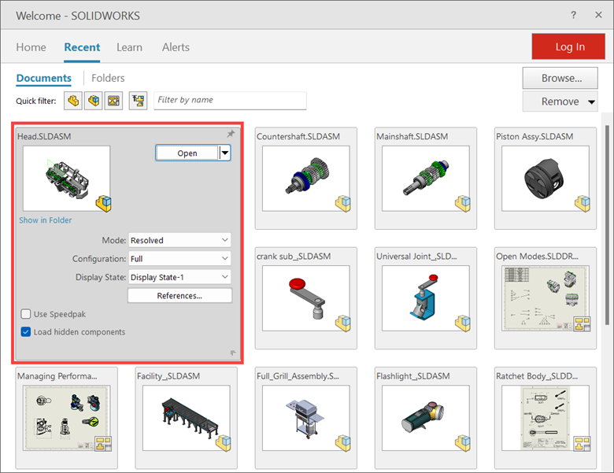Screen dimensions: 614x473
Task: Select the Recent tab
Action: [x=82, y=47]
